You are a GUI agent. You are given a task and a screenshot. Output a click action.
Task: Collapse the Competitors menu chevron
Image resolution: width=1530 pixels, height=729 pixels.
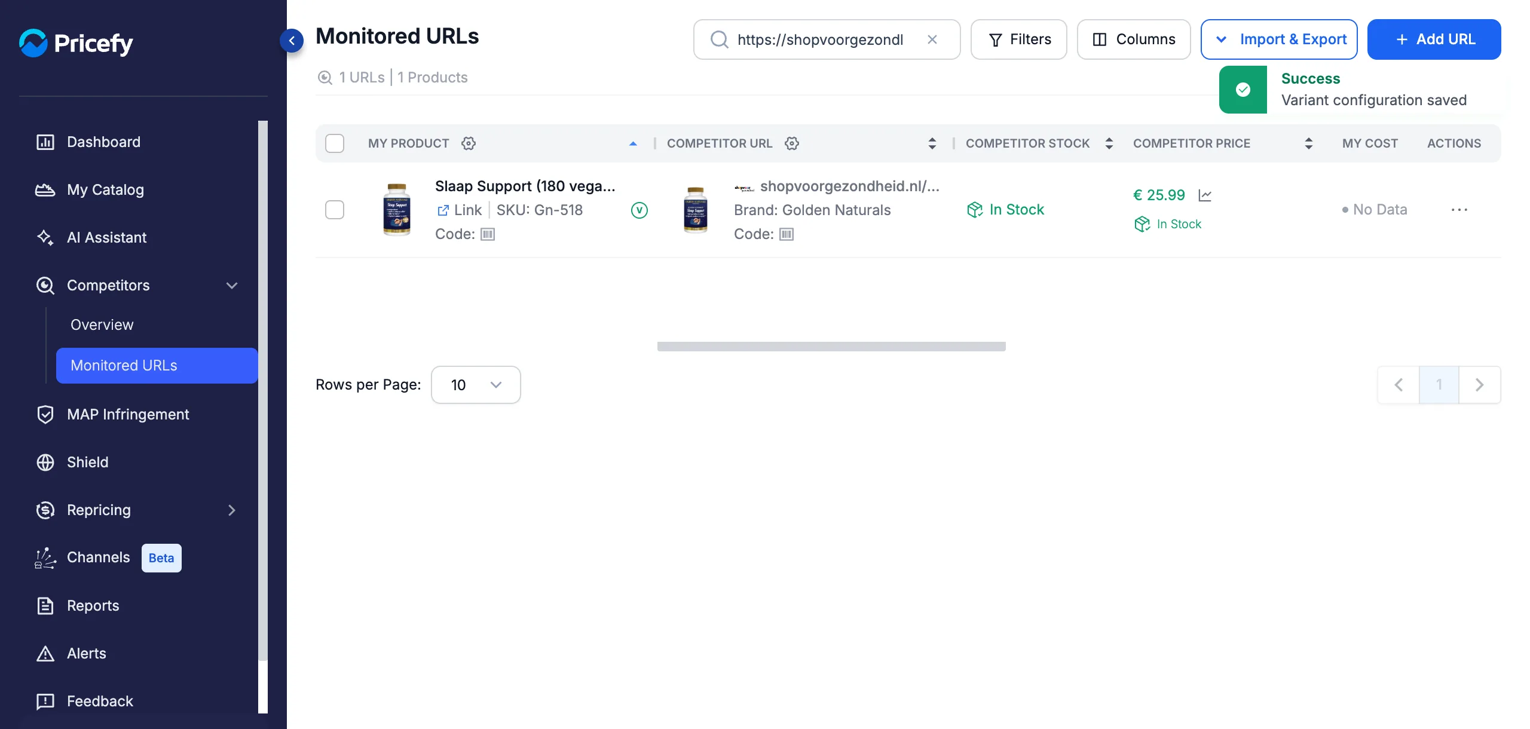(x=232, y=286)
